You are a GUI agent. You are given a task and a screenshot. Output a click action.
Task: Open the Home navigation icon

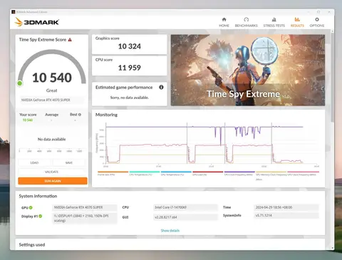pyautogui.click(x=224, y=22)
